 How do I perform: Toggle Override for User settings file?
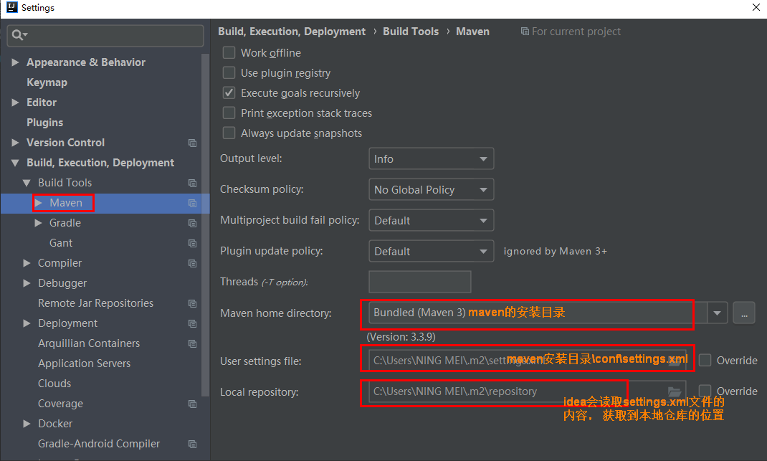[705, 361]
